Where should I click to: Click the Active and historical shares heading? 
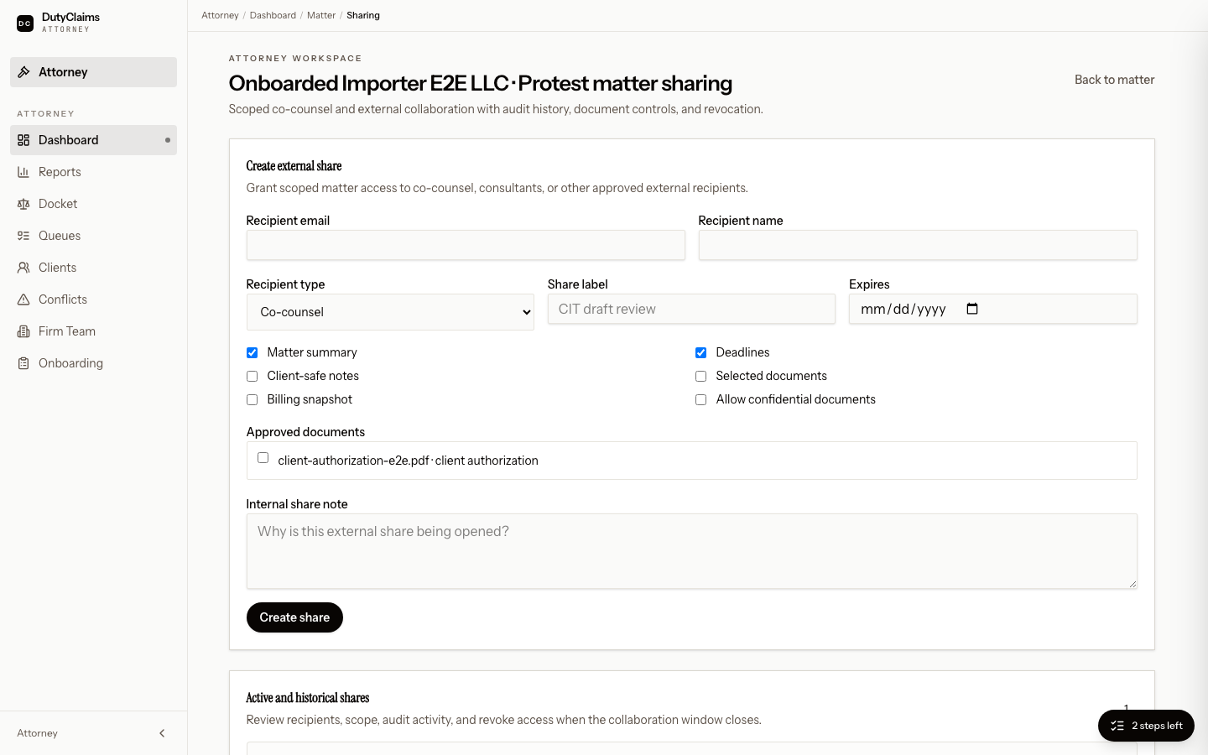click(x=308, y=698)
